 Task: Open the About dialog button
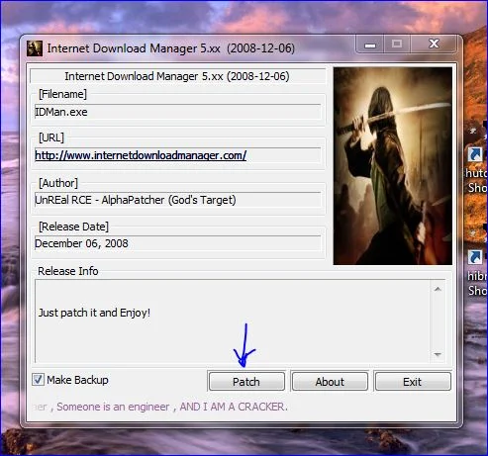coord(330,382)
